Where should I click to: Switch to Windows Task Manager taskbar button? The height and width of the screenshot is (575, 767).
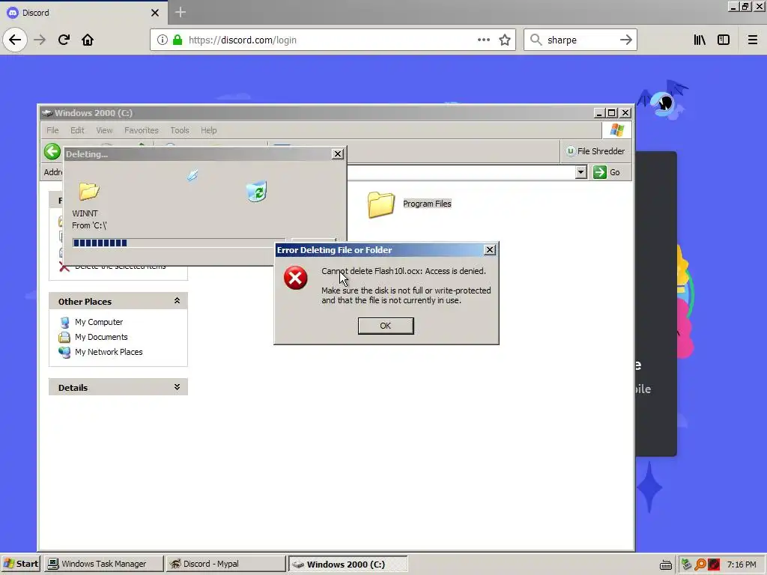coord(103,564)
